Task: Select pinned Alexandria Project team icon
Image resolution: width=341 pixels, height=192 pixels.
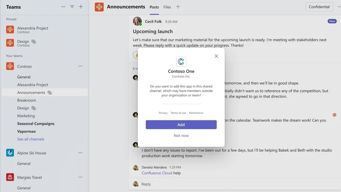Action: pyautogui.click(x=10, y=29)
